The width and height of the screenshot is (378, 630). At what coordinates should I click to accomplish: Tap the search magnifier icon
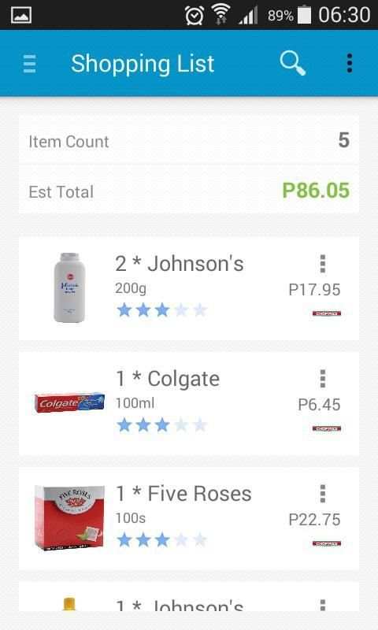coord(293,64)
